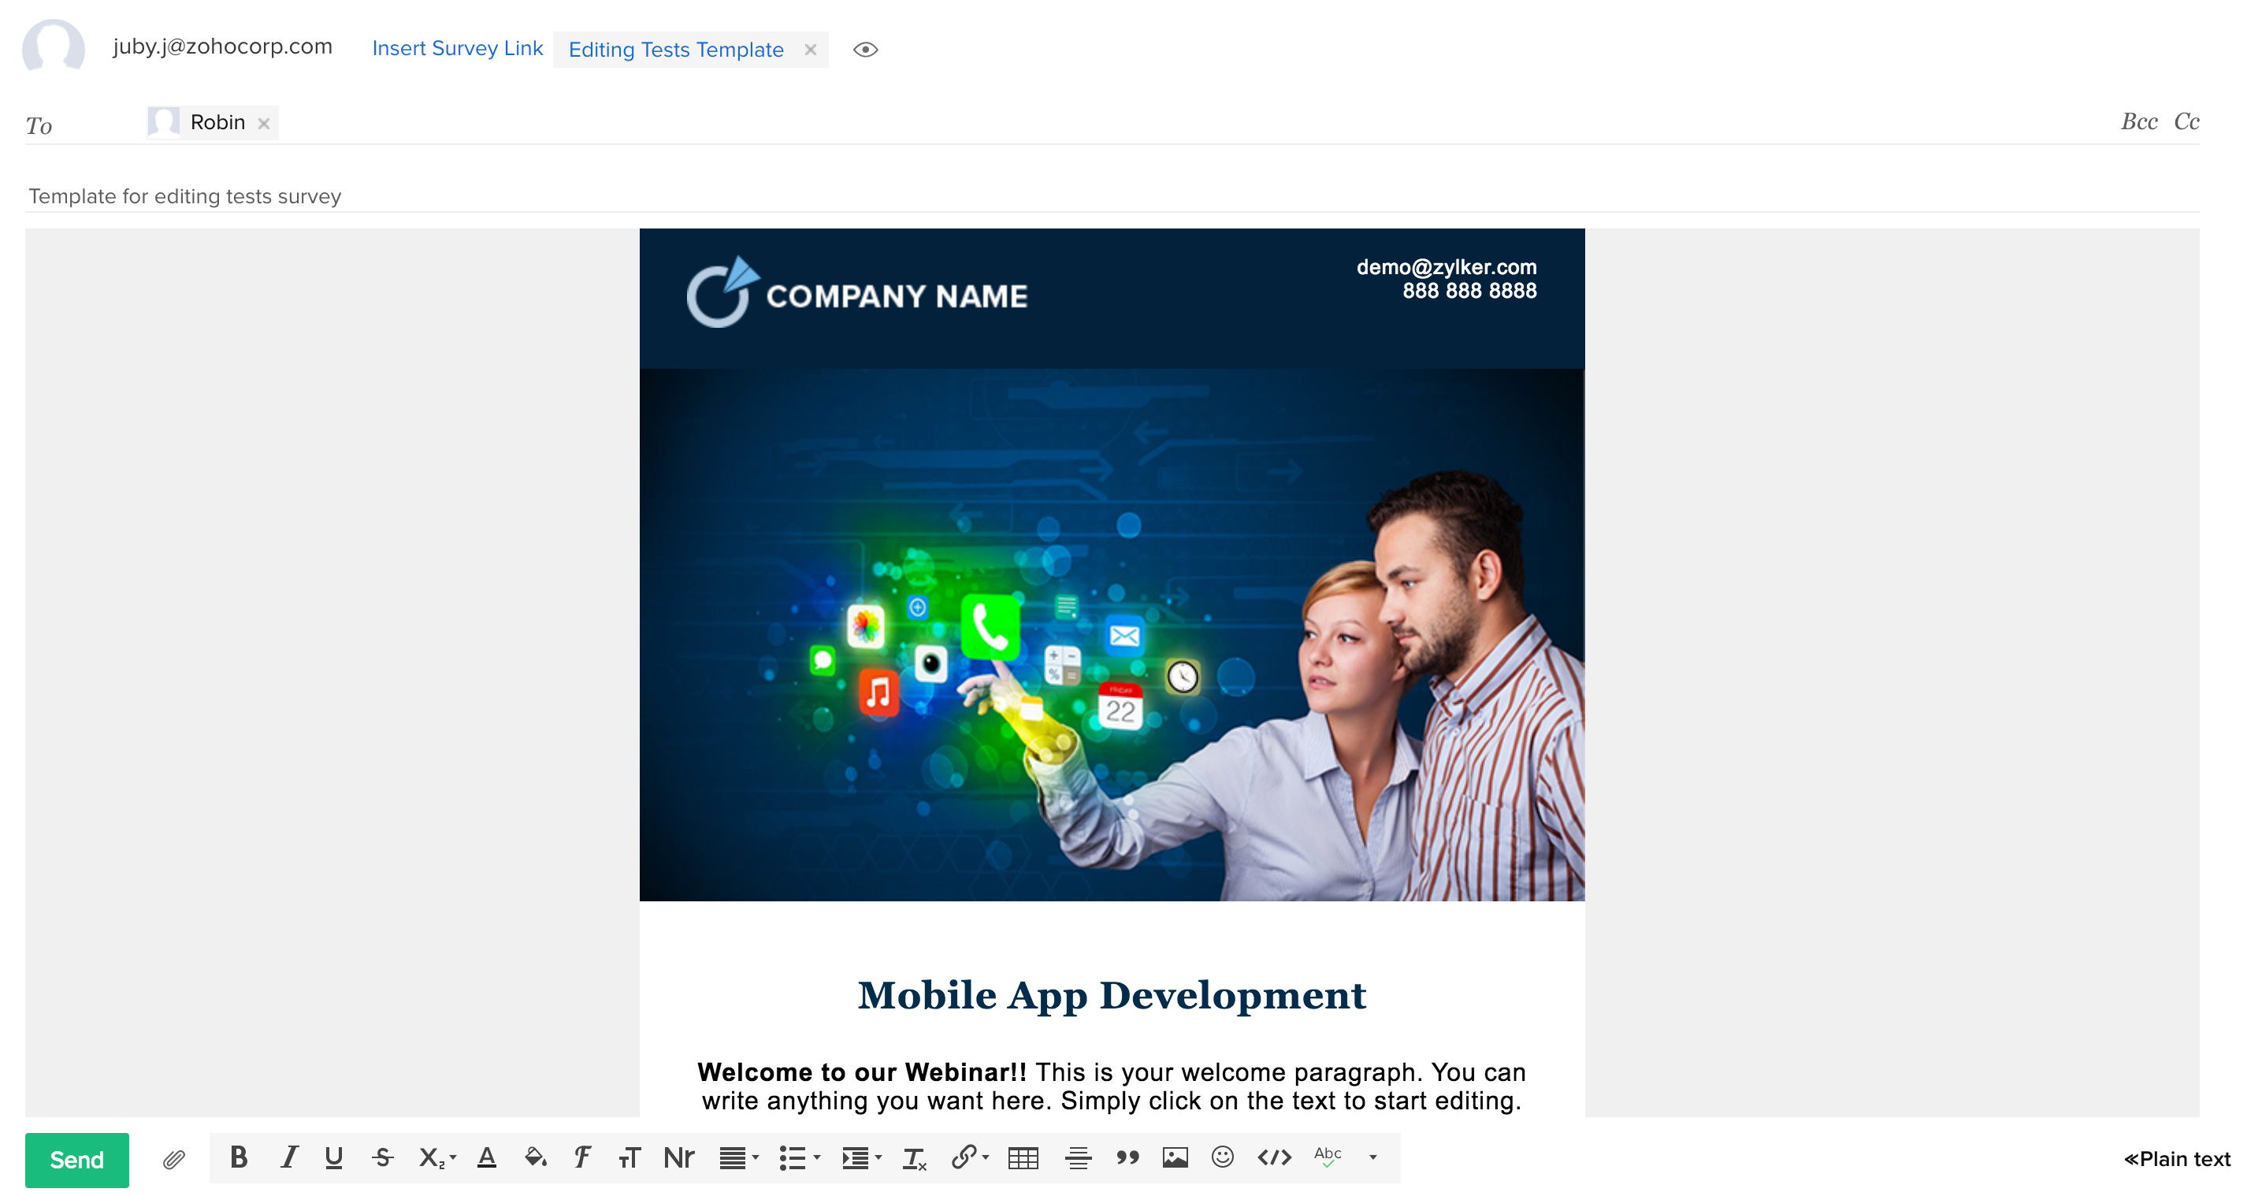Image resolution: width=2247 pixels, height=1196 pixels.
Task: Open the emoji smiley picker
Action: pos(1223,1157)
